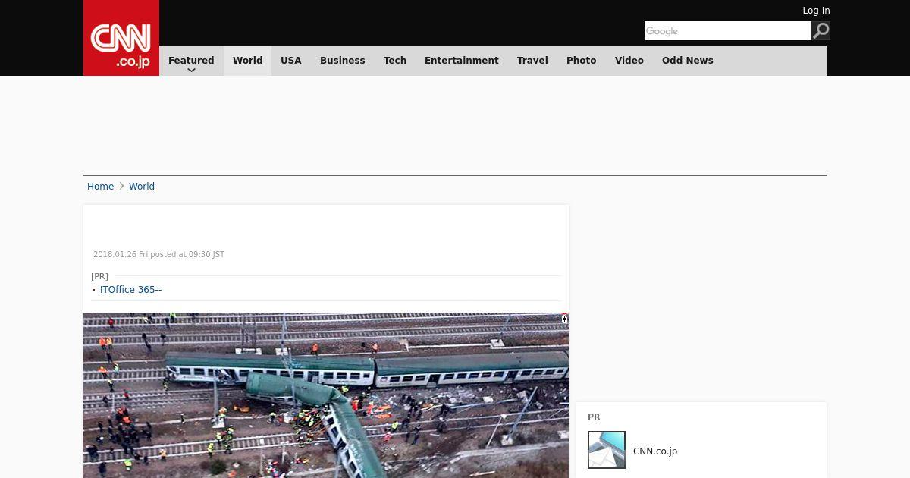Image resolution: width=910 pixels, height=478 pixels.
Task: Click the 2018.01.26 posted date text
Action: (158, 255)
